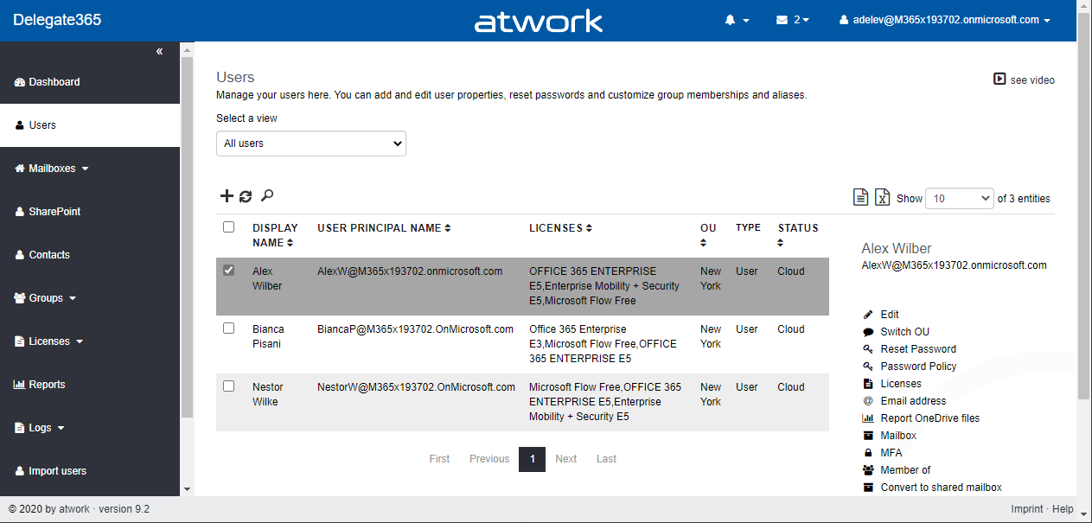Viewport: 1092px width, 523px height.
Task: Export list to Excel icon
Action: (882, 197)
